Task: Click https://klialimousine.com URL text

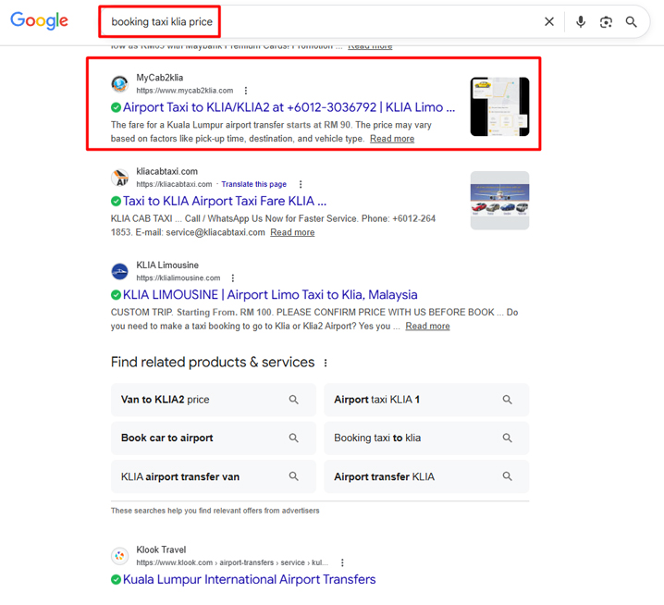Action: click(x=178, y=278)
